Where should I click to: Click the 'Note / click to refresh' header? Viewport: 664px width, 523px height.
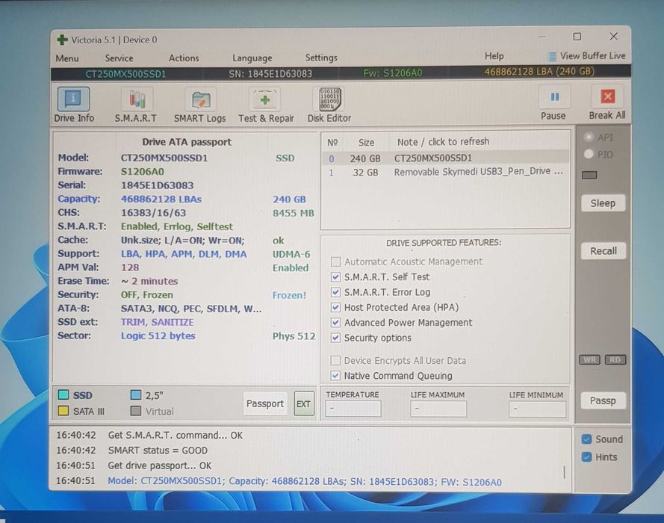click(x=443, y=142)
